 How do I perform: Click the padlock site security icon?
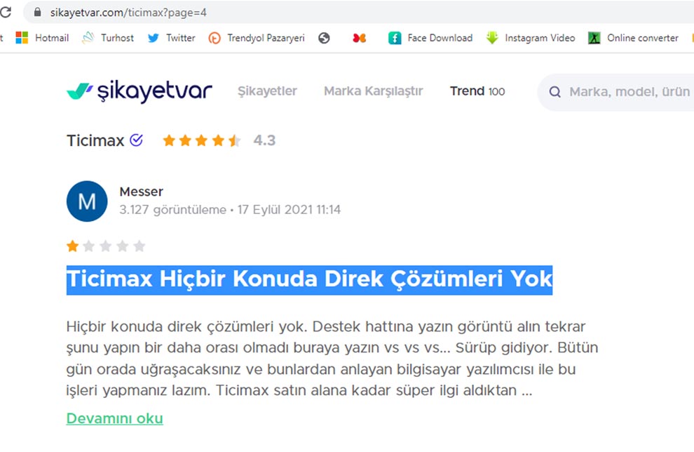[38, 13]
